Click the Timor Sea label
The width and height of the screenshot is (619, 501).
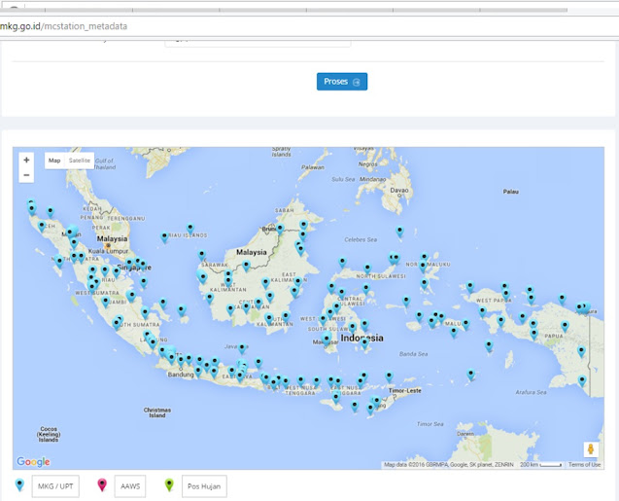coord(430,424)
